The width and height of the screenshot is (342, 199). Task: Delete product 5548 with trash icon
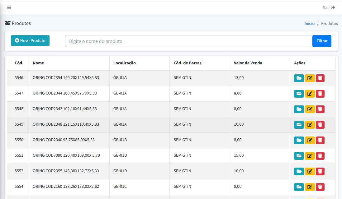320,109
